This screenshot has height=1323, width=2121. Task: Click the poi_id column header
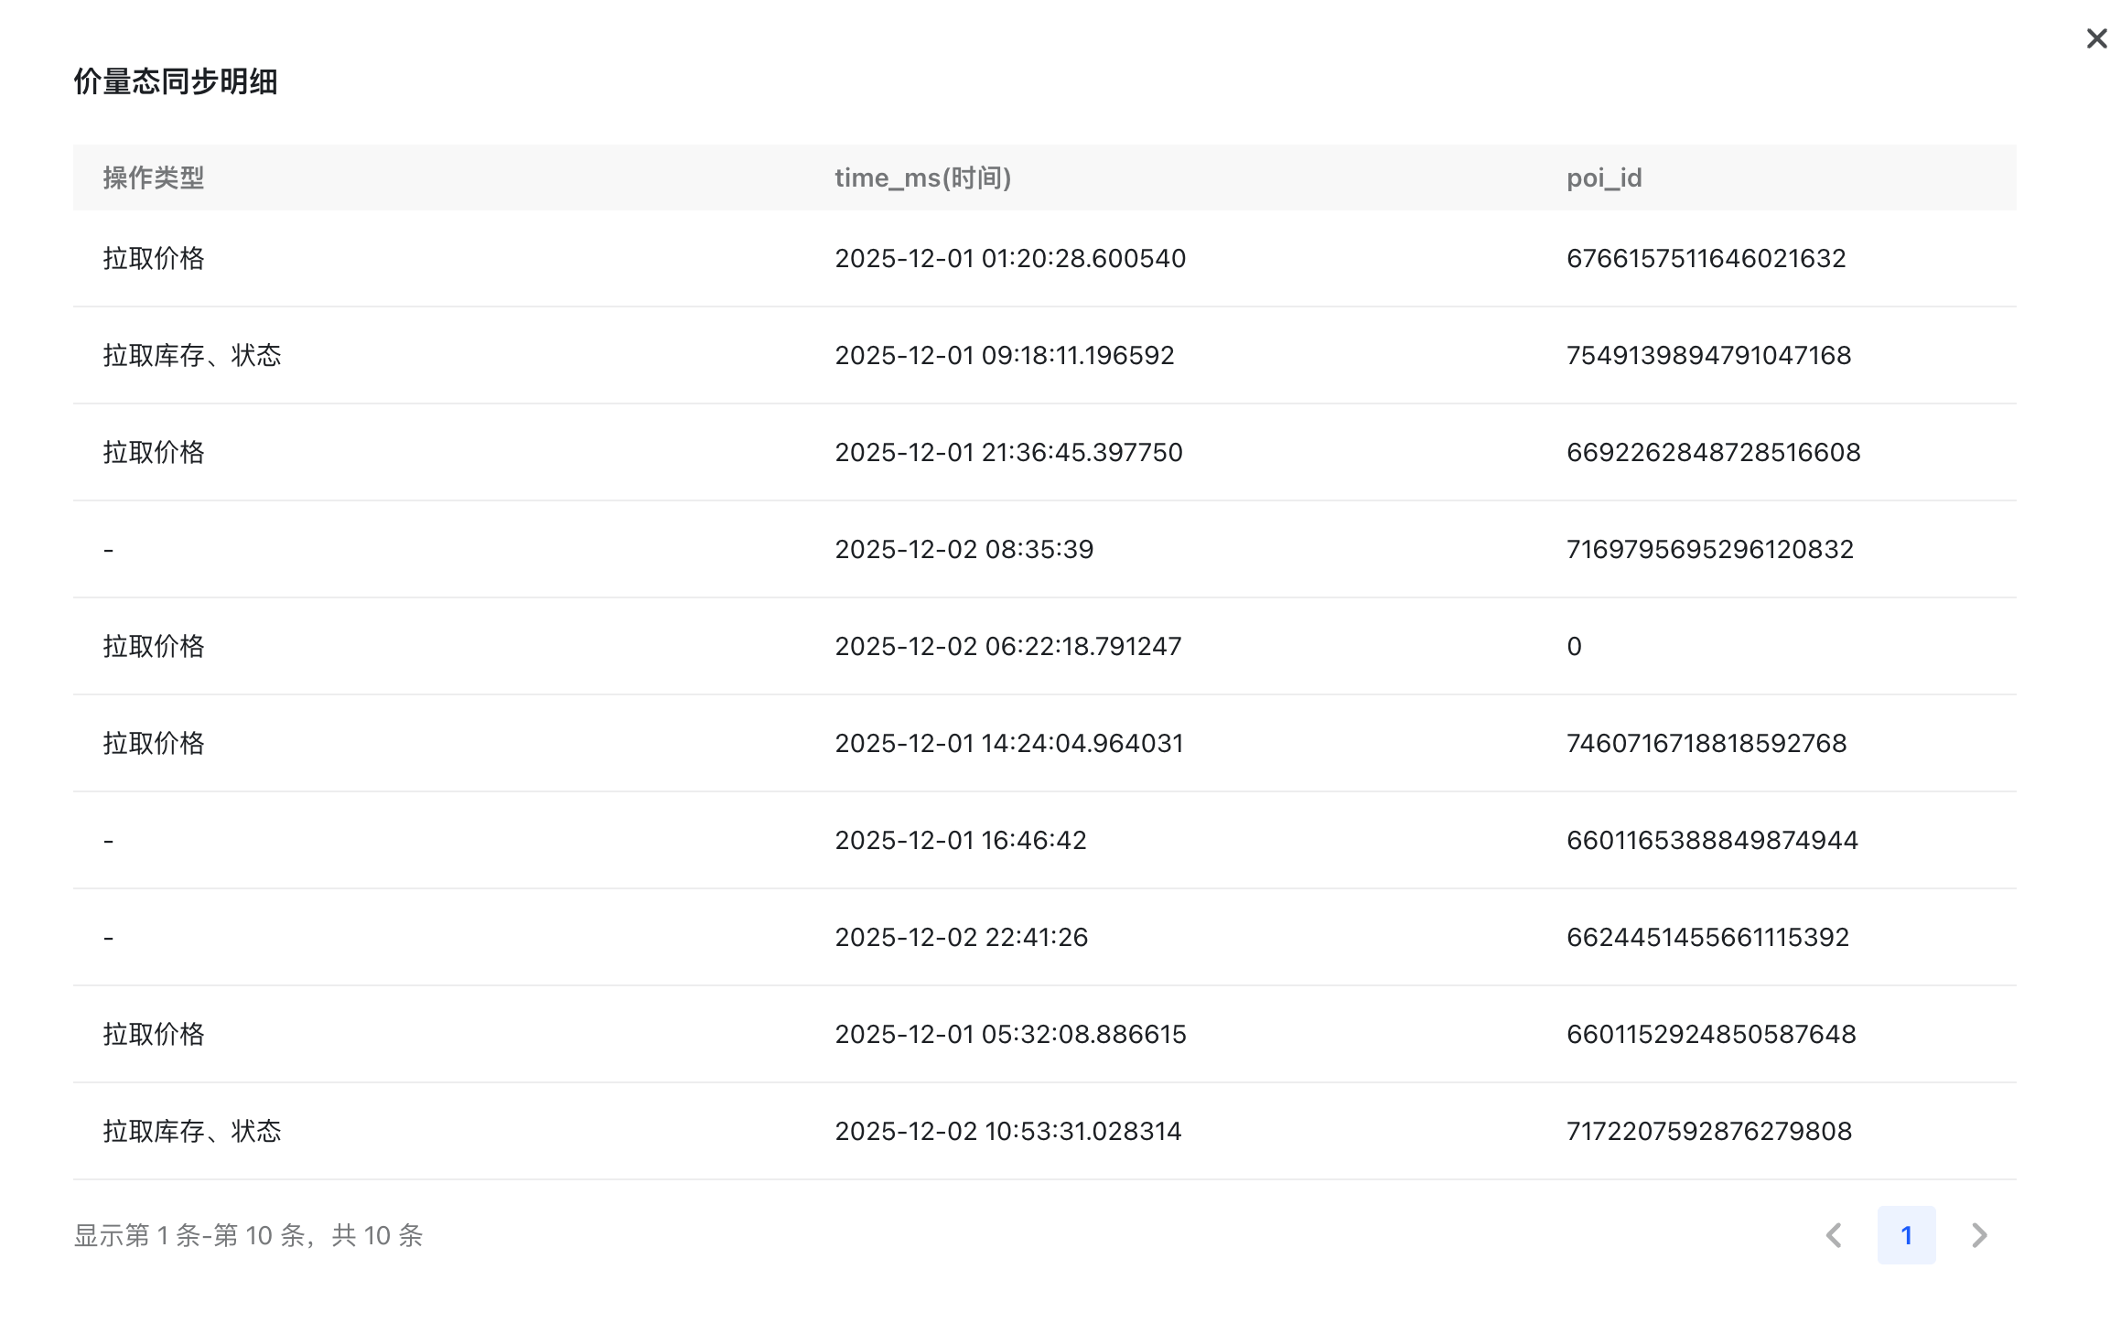pyautogui.click(x=1603, y=177)
